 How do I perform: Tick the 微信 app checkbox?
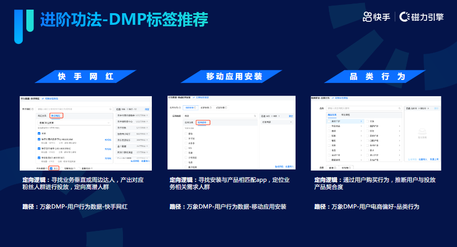(186, 134)
